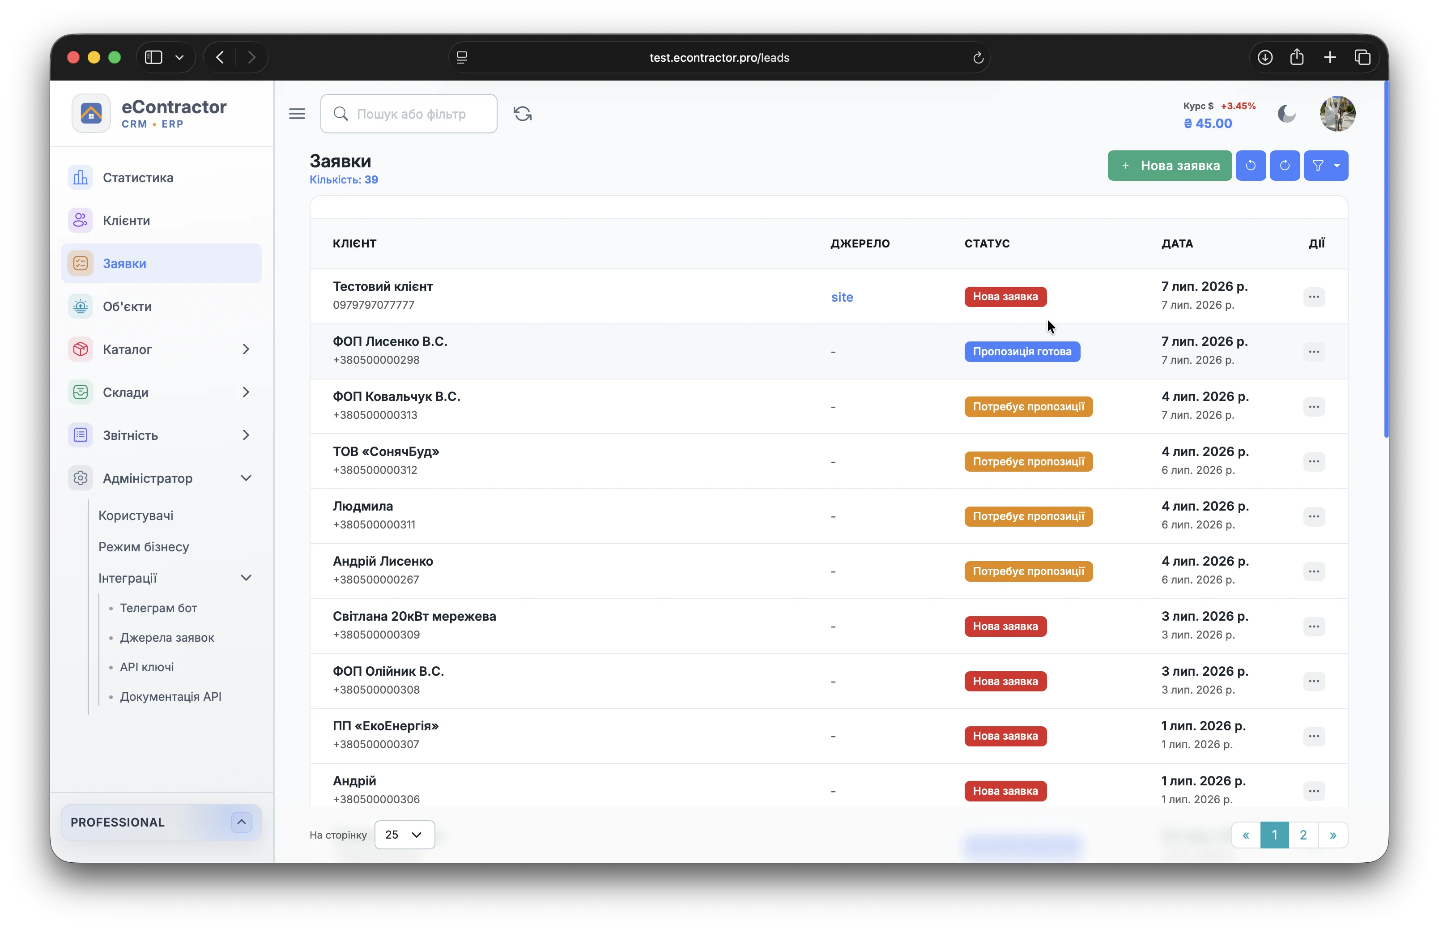Click the Звітність report icon
Viewport: 1439px width, 929px height.
pos(80,435)
